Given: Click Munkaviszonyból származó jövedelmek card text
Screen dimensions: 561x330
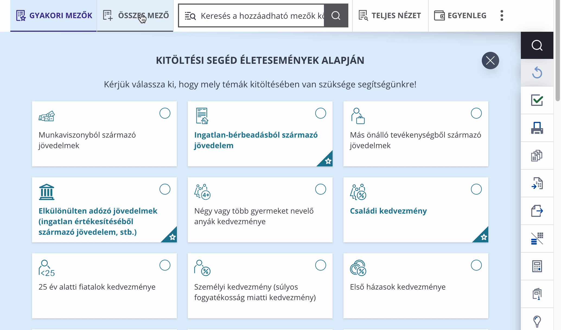Looking at the screenshot, I should pos(87,140).
